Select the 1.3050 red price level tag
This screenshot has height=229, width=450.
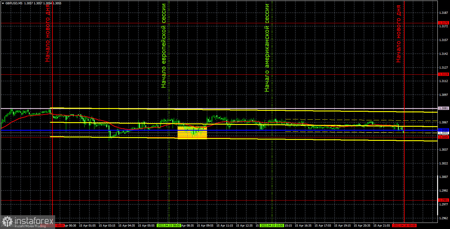[x=444, y=137]
